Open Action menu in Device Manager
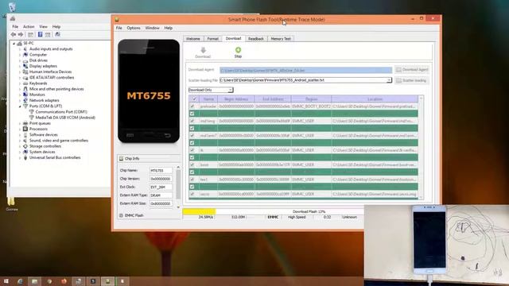509x286 pixels. pyautogui.click(x=29, y=26)
